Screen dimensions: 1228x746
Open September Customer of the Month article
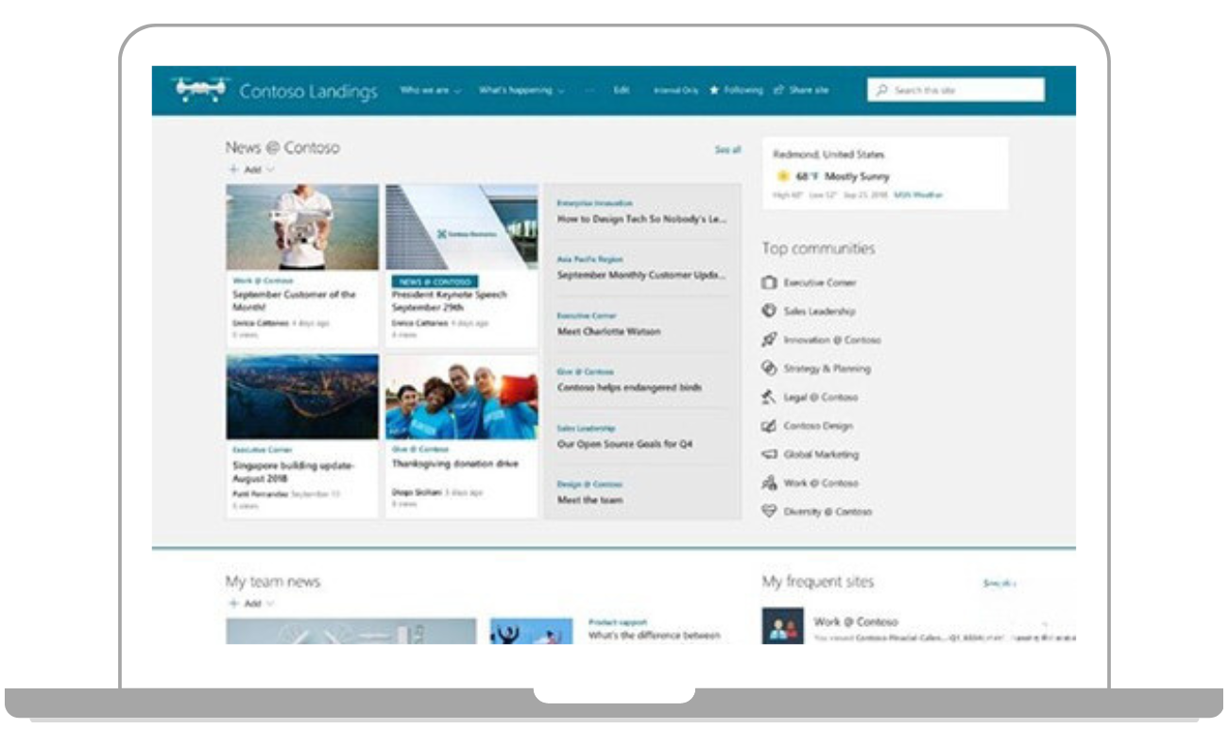click(295, 300)
